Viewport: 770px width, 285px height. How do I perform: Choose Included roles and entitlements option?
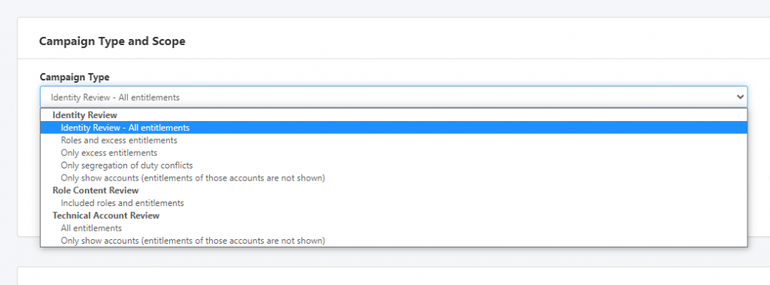tap(394, 203)
